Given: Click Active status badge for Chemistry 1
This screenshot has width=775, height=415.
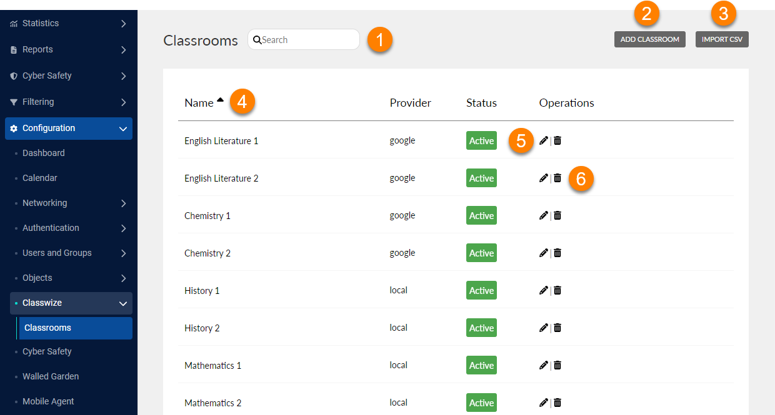Looking at the screenshot, I should [481, 216].
